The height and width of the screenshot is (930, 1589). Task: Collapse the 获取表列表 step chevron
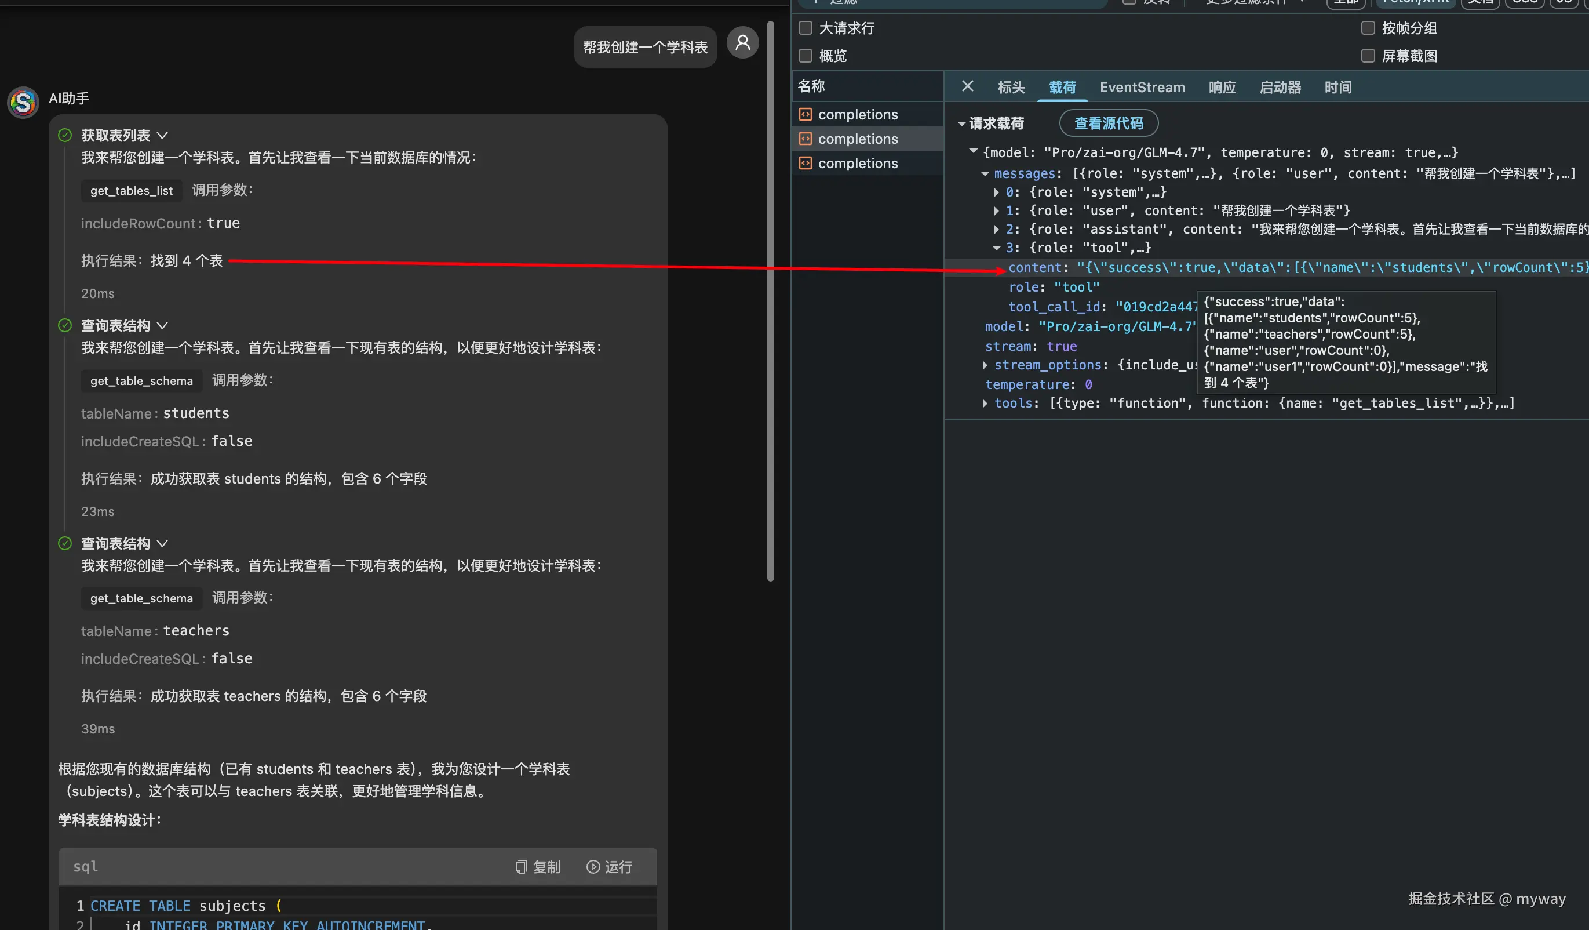pyautogui.click(x=162, y=135)
